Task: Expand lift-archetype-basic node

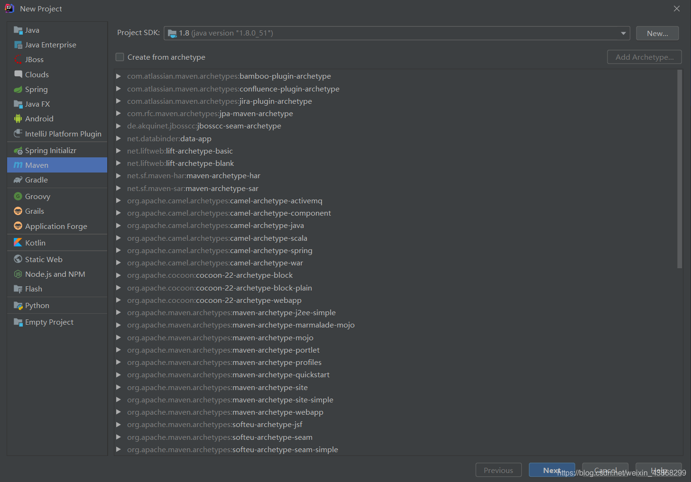Action: click(x=119, y=151)
